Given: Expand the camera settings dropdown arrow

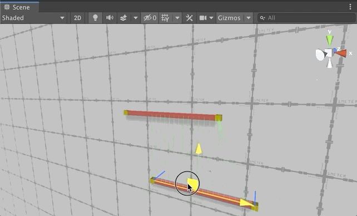Looking at the screenshot, I should pos(211,18).
